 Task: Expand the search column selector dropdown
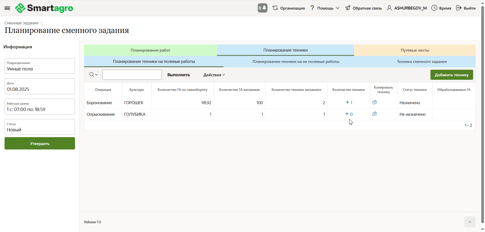[x=93, y=75]
